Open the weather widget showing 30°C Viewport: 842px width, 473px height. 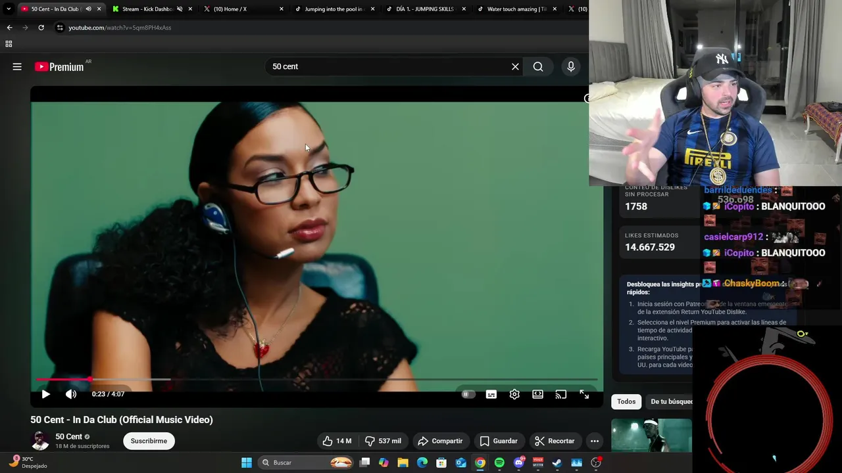click(x=30, y=462)
